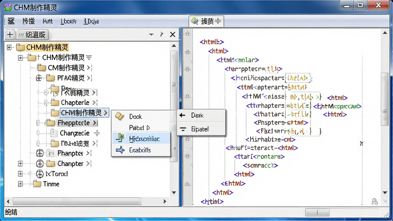Click the Chanpter folder icon
Viewport: 393px width, 221px height.
(x=51, y=163)
